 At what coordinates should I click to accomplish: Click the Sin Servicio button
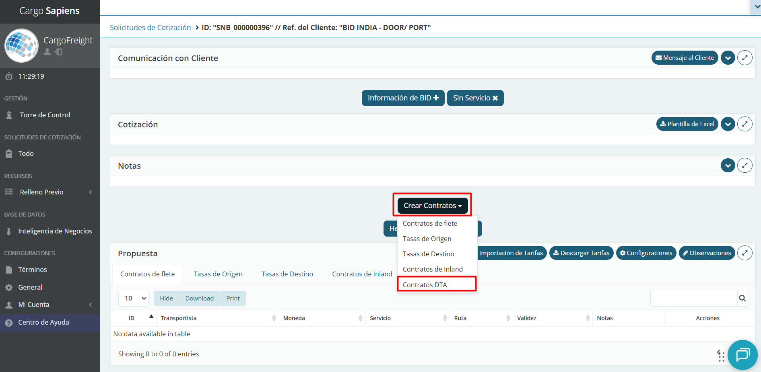tap(475, 98)
